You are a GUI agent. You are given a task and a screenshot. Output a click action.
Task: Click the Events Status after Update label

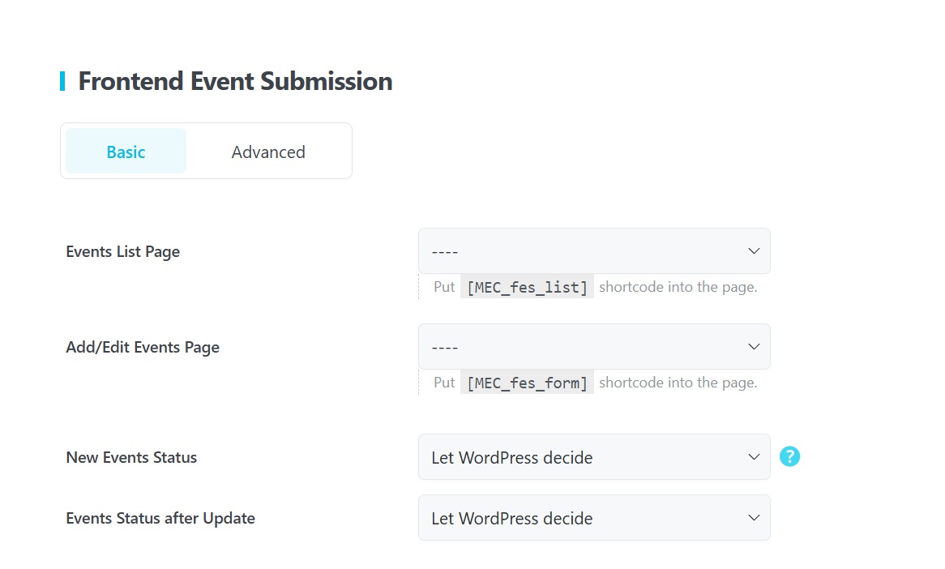point(160,518)
